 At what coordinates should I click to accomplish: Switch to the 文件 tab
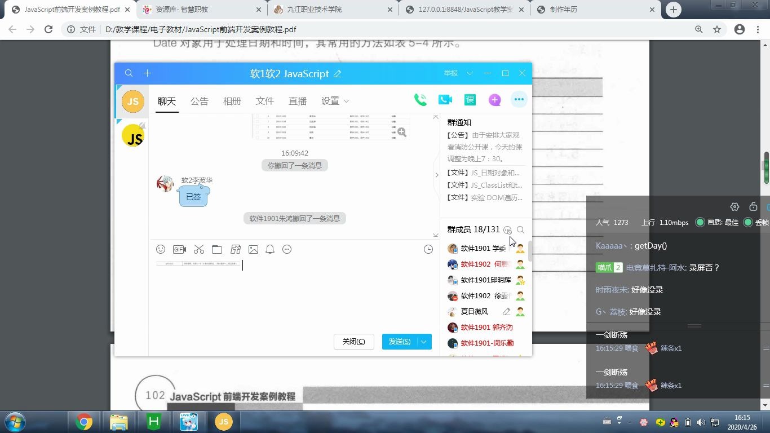pos(264,101)
